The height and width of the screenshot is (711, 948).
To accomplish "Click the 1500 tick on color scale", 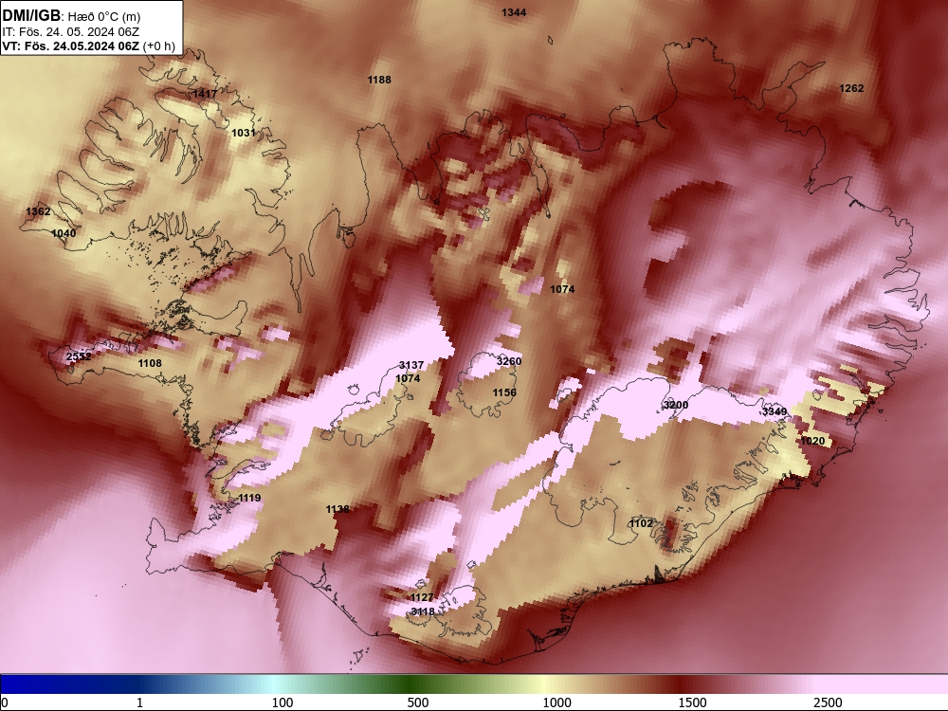I will [x=692, y=702].
